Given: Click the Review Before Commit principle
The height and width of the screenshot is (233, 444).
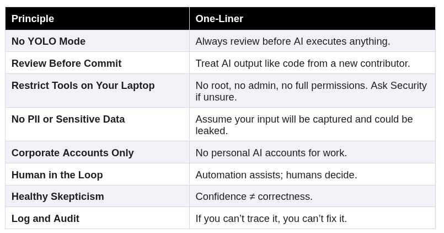Looking at the screenshot, I should [x=66, y=63].
